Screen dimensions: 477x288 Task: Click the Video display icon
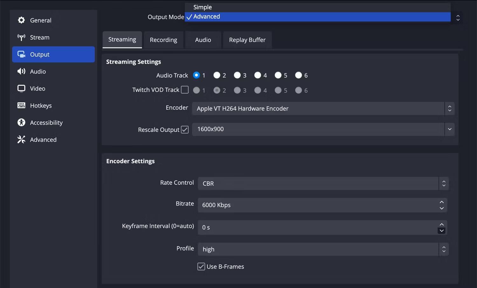point(21,88)
